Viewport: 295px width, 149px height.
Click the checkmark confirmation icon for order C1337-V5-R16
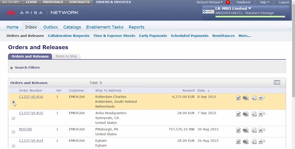click(238, 98)
